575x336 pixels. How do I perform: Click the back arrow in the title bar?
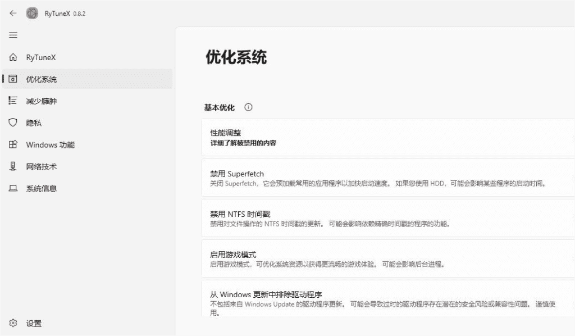[13, 13]
